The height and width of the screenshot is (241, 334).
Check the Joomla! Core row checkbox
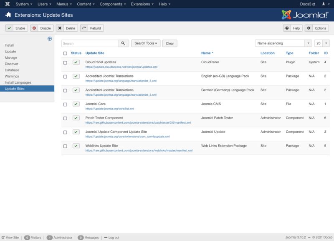tap(65, 104)
